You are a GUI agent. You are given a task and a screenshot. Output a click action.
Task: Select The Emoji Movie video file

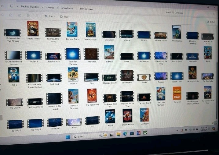35,102
